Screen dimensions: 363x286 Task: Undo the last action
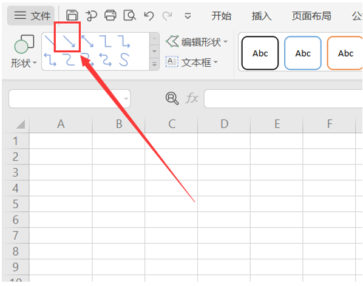coord(149,16)
